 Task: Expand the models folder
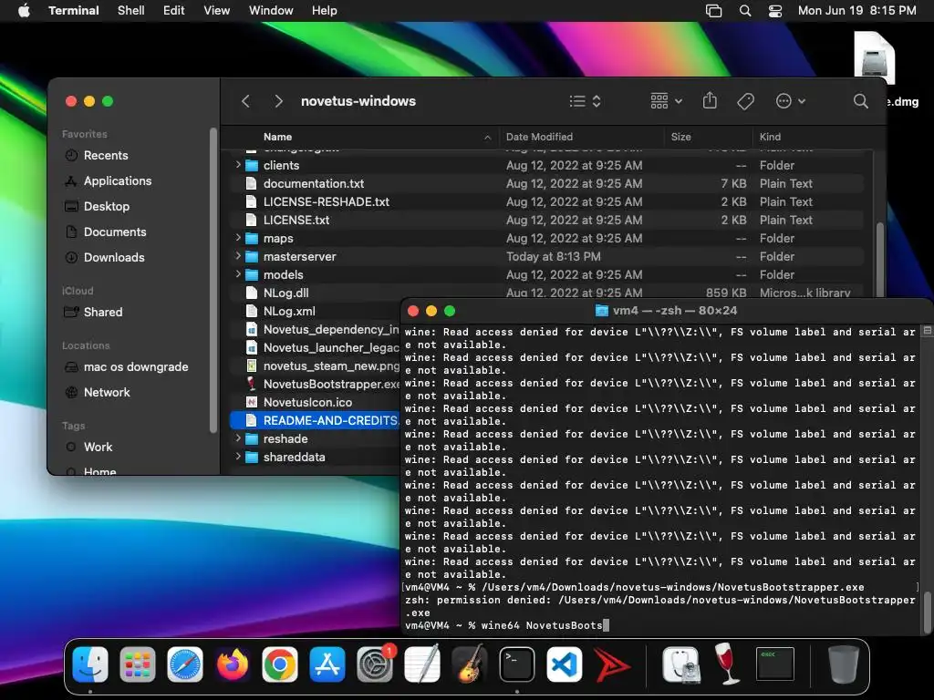coord(238,274)
